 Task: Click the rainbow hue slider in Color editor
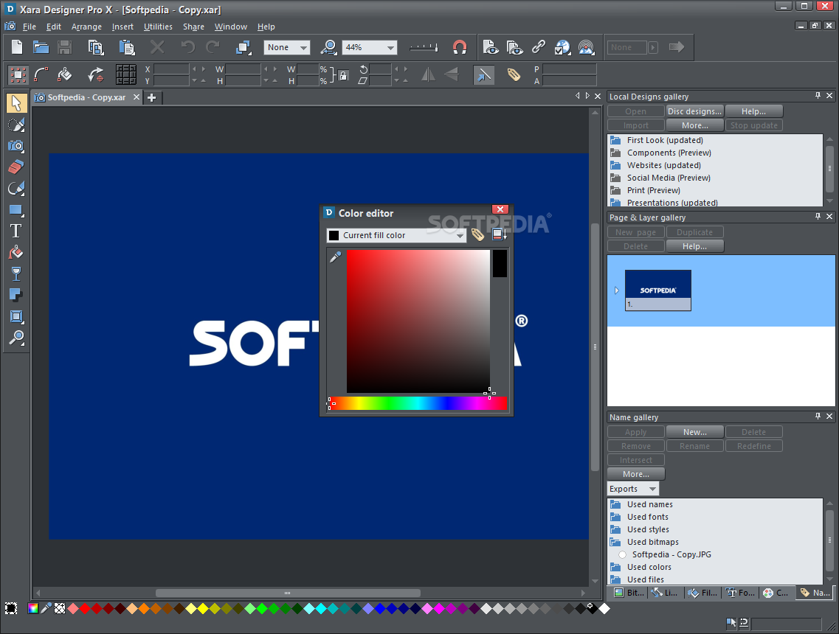click(x=418, y=403)
